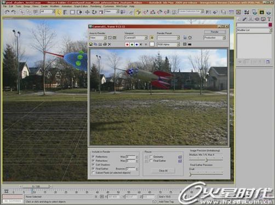Click the Undo arrow in main toolbar
The image size is (275, 205).
7,12
